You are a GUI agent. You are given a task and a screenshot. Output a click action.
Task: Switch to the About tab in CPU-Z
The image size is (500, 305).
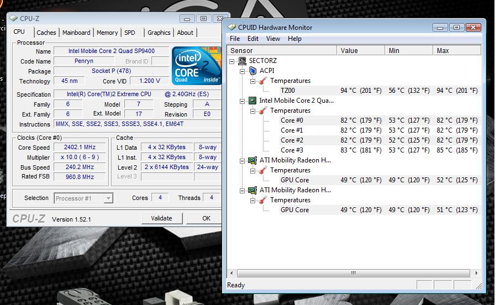(185, 33)
